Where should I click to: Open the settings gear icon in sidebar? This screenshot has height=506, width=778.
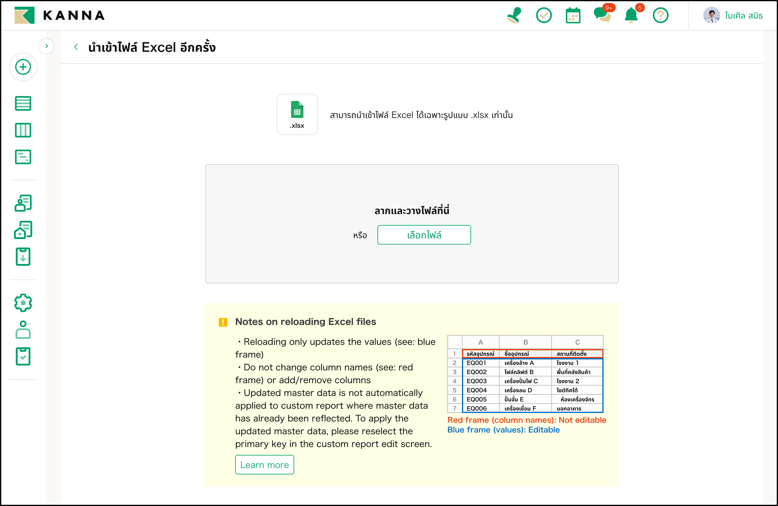[x=23, y=303]
